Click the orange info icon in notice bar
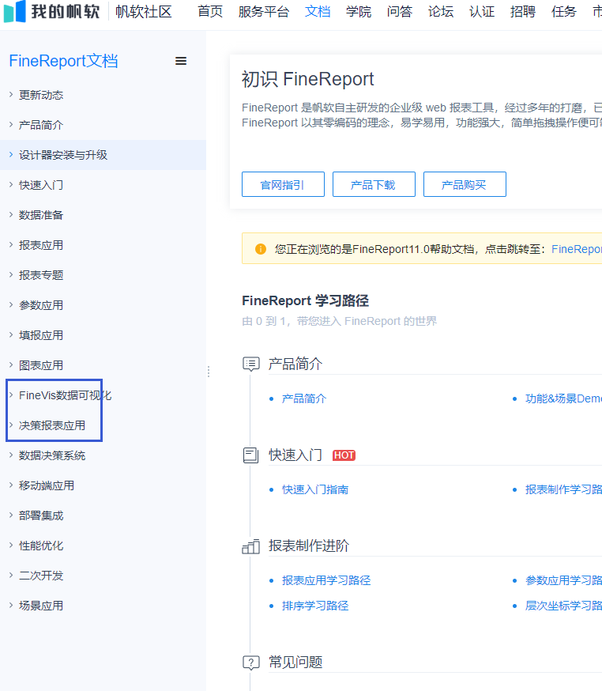602x691 pixels. click(x=261, y=249)
